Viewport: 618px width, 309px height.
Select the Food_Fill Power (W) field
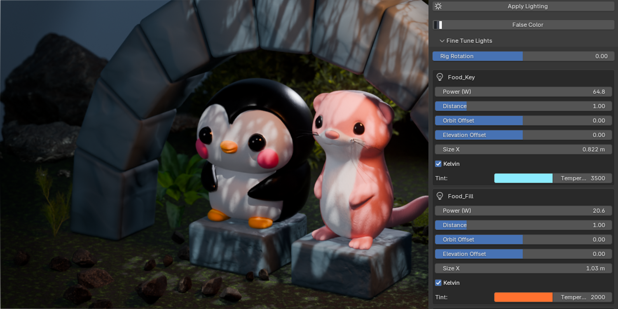click(523, 211)
